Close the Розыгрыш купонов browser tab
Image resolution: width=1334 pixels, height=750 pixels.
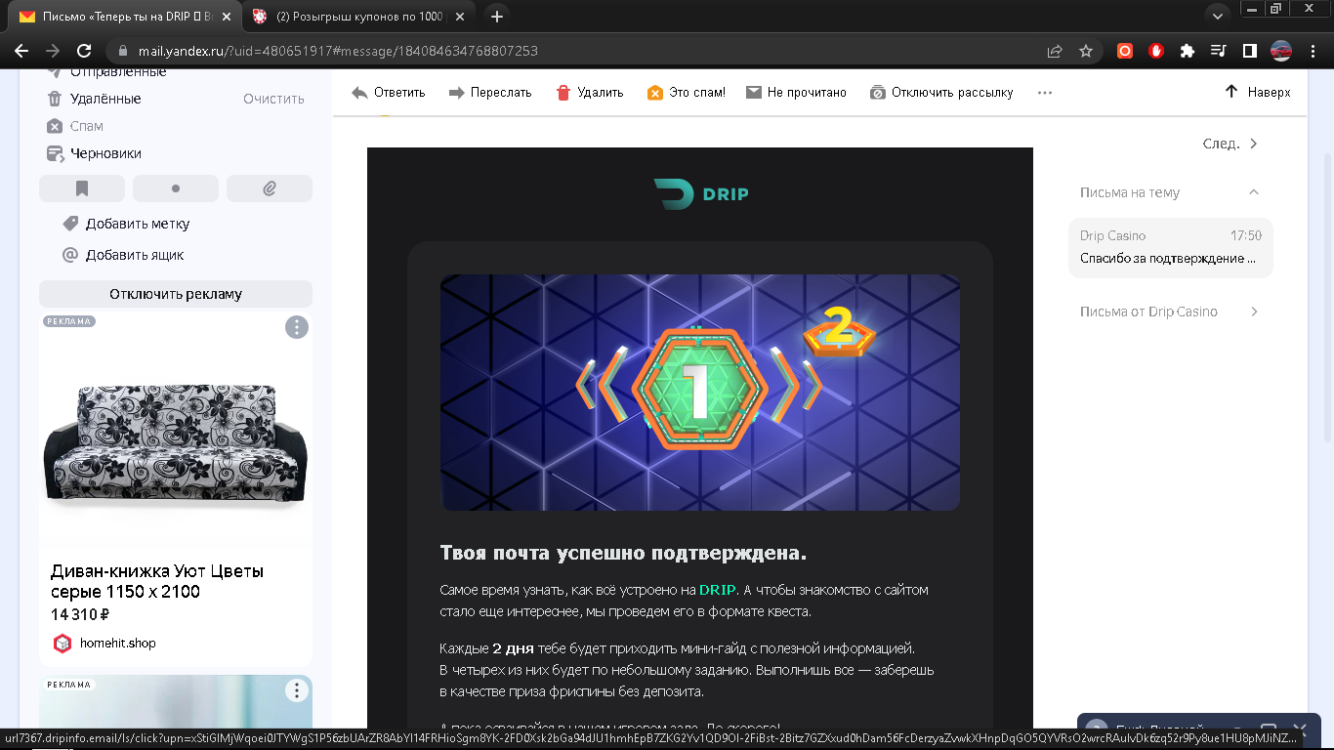[462, 17]
